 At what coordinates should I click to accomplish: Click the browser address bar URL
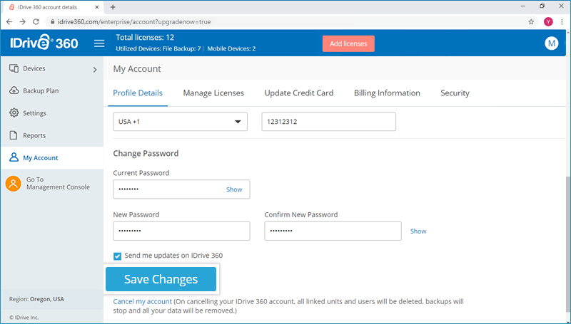click(x=134, y=22)
